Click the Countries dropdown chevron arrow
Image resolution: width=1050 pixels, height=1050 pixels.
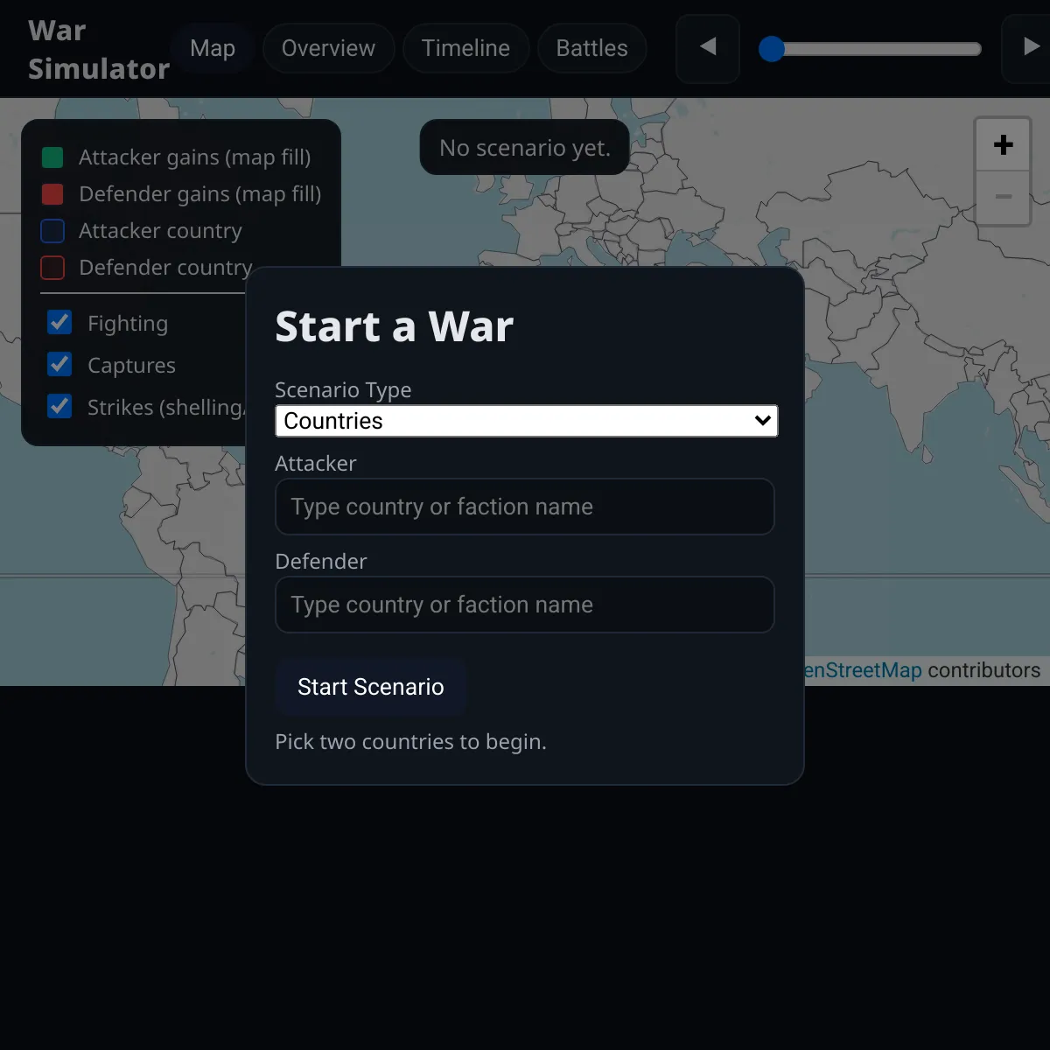[762, 421]
